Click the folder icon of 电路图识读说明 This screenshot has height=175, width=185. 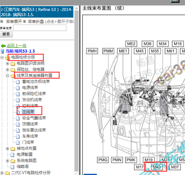click(13, 64)
